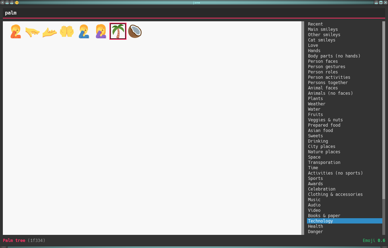This screenshot has width=388, height=248.
Task: Select the Water category
Action: (344, 109)
